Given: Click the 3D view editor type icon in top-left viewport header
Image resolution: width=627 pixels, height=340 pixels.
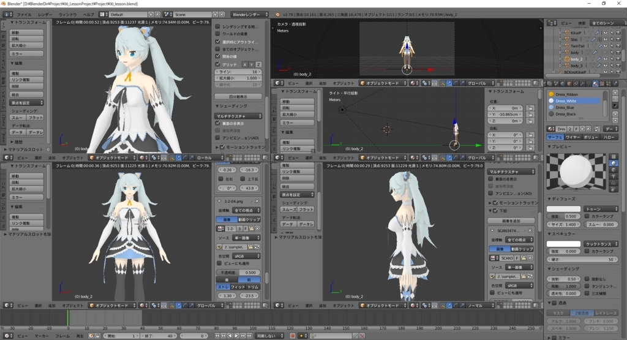Looking at the screenshot, I should point(8,157).
